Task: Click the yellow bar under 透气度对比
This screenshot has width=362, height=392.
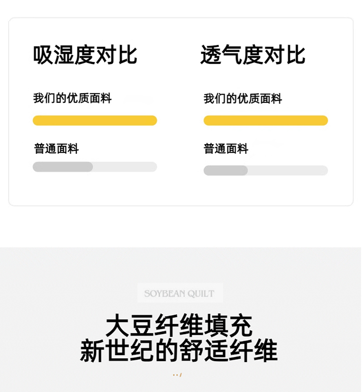Action: pos(265,121)
